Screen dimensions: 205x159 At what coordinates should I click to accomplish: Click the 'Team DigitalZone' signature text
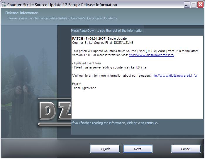click(x=84, y=88)
